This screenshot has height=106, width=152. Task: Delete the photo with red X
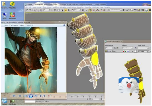tap(49, 96)
